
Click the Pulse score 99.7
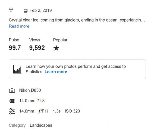[x=15, y=48]
